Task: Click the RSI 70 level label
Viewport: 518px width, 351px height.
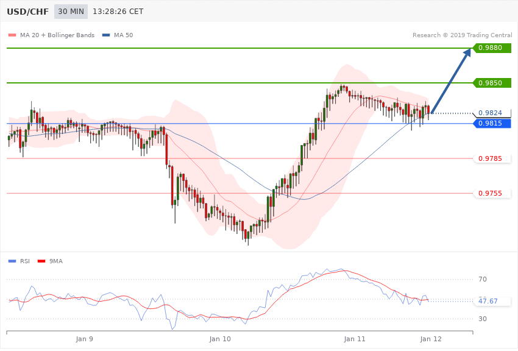Action: (483, 279)
